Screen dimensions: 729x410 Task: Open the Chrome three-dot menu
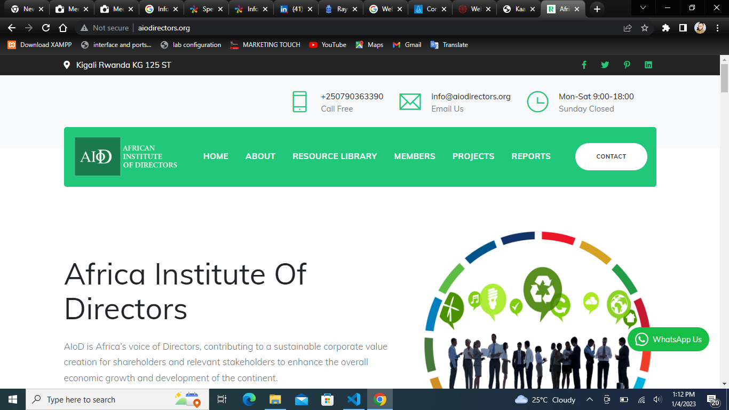coord(717,28)
